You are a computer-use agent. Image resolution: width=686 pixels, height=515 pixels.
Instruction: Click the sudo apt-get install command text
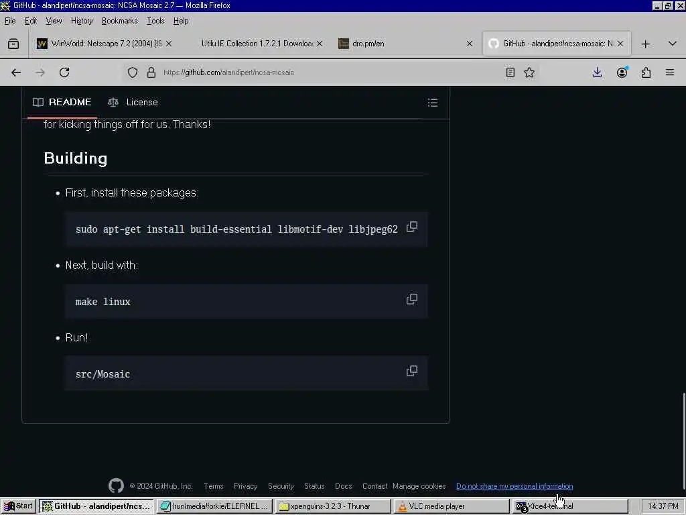(x=236, y=229)
